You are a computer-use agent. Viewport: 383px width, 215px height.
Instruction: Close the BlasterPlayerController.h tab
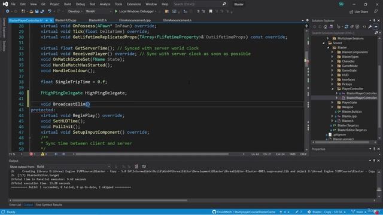(x=51, y=20)
